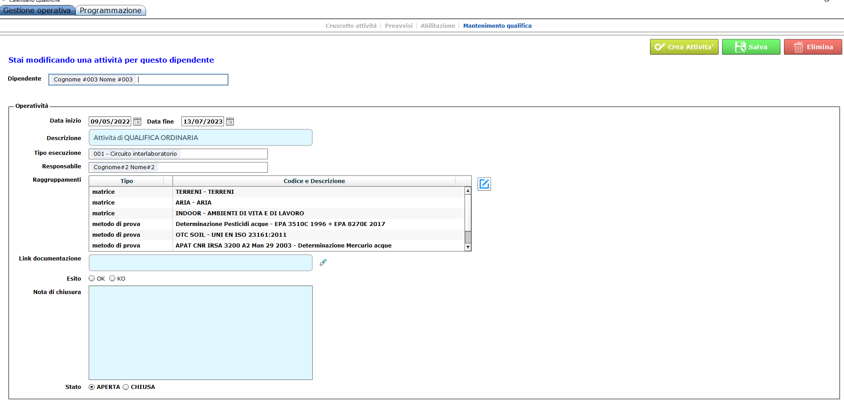This screenshot has width=844, height=401.
Task: Open the Abilitazione section
Action: (x=437, y=26)
